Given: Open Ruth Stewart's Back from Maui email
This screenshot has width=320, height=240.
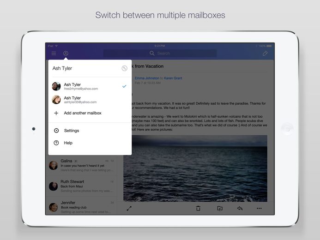Looking at the screenshot, I should 81,186.
